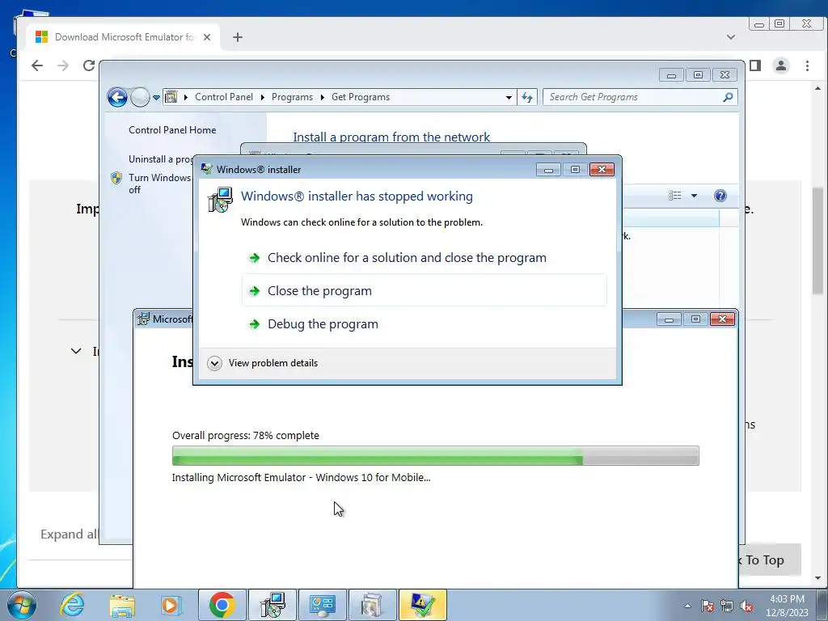Switch to setup bundle taskbar button

coord(373,605)
